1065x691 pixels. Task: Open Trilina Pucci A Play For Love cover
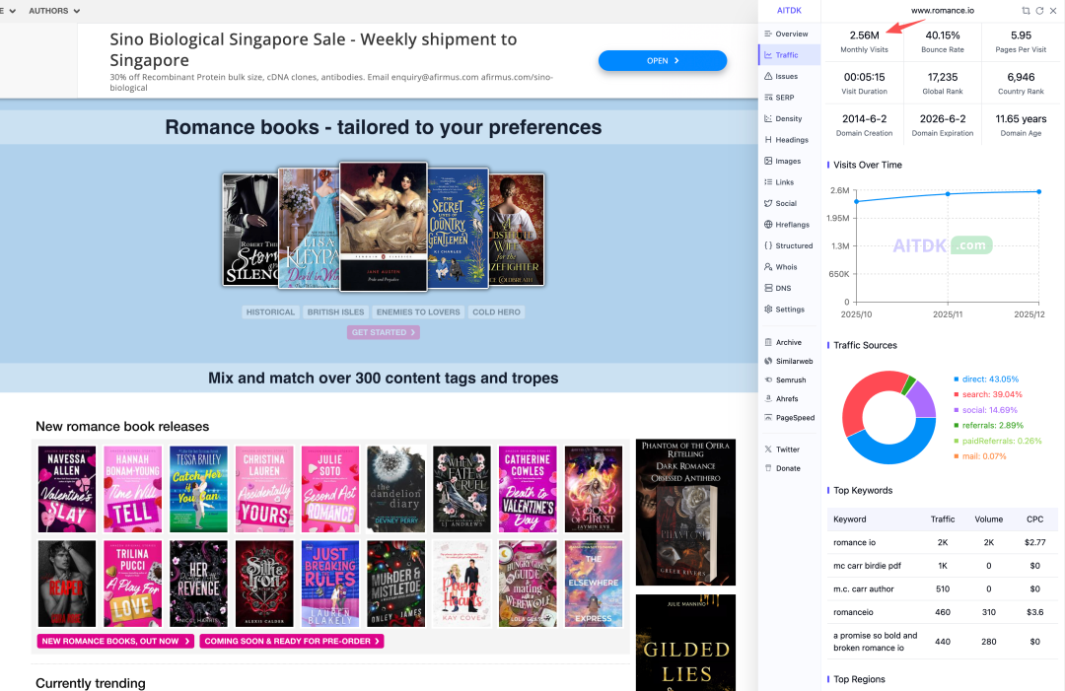tap(132, 584)
